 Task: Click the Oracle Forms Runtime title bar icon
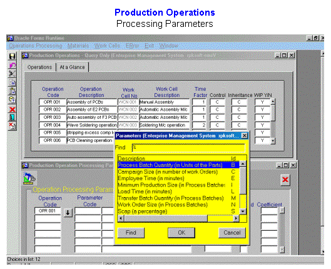coord(10,38)
